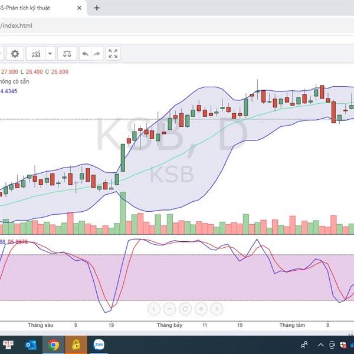Open Outlook from the taskbar

click(31, 345)
